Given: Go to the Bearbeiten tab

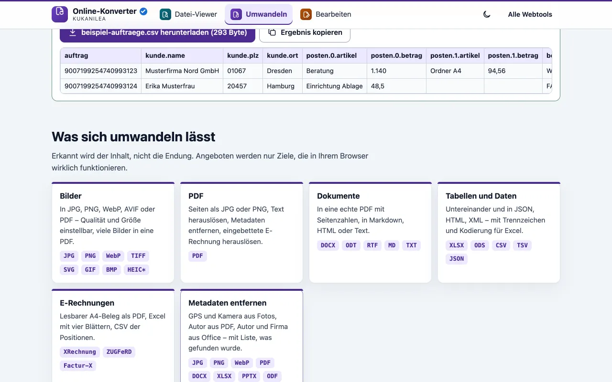Looking at the screenshot, I should coord(326,14).
